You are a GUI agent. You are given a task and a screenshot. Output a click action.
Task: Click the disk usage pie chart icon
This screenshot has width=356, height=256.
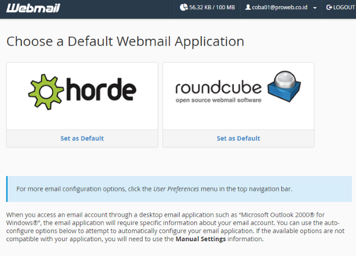click(x=184, y=7)
